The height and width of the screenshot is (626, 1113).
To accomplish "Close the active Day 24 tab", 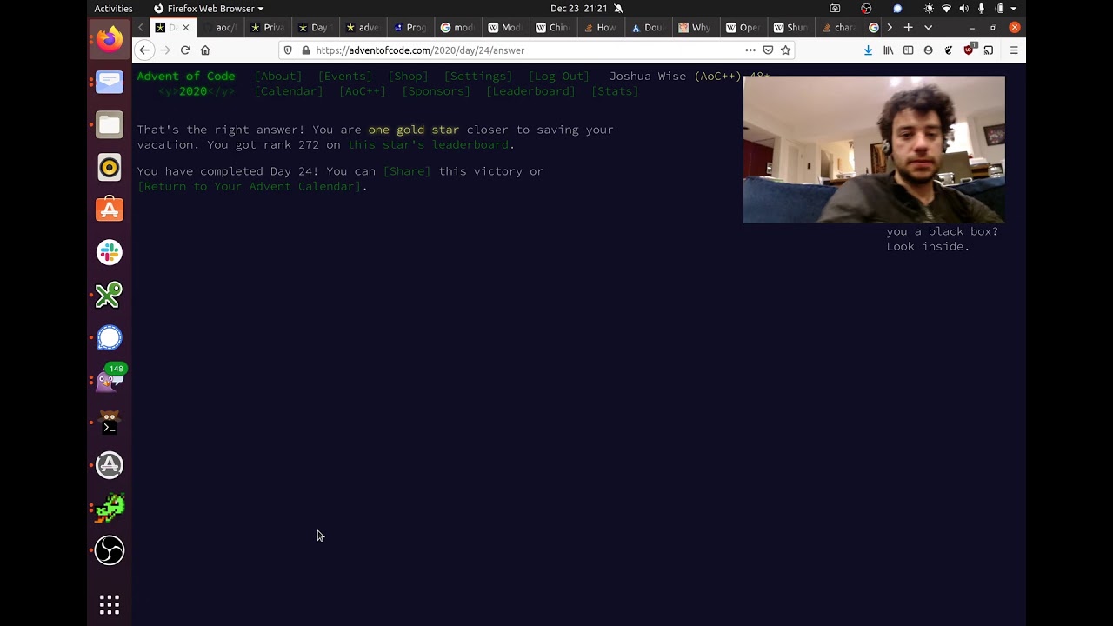I will [x=185, y=28].
